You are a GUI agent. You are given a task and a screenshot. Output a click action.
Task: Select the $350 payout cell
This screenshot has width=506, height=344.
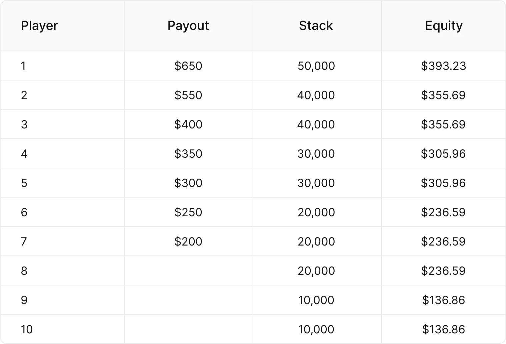tap(188, 154)
